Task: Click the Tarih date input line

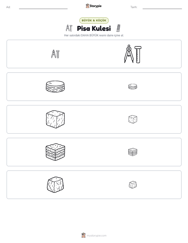Action: (x=162, y=7)
